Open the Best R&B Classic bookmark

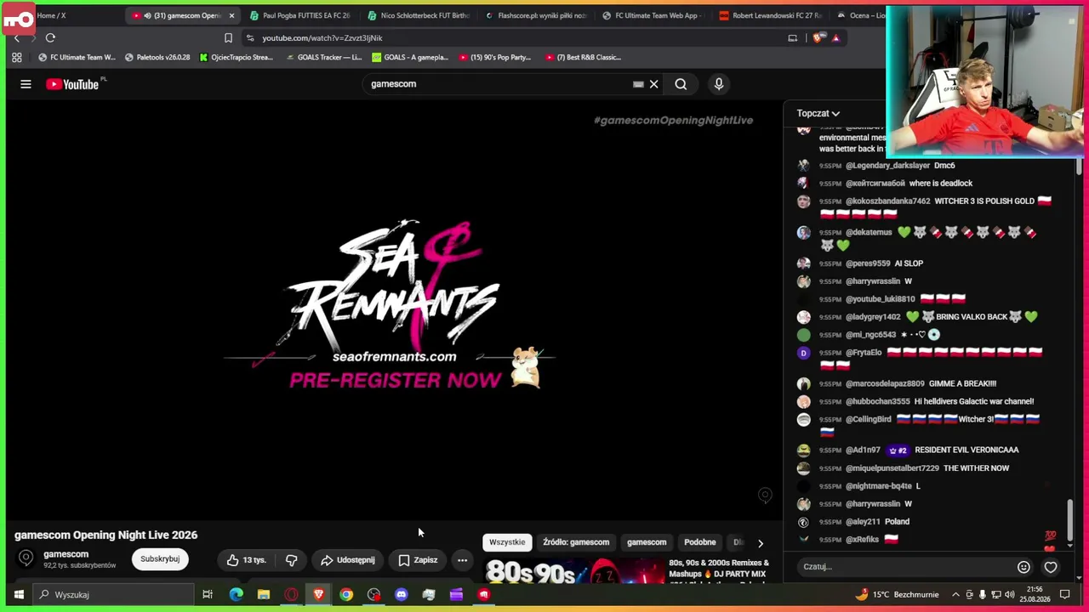coord(583,58)
